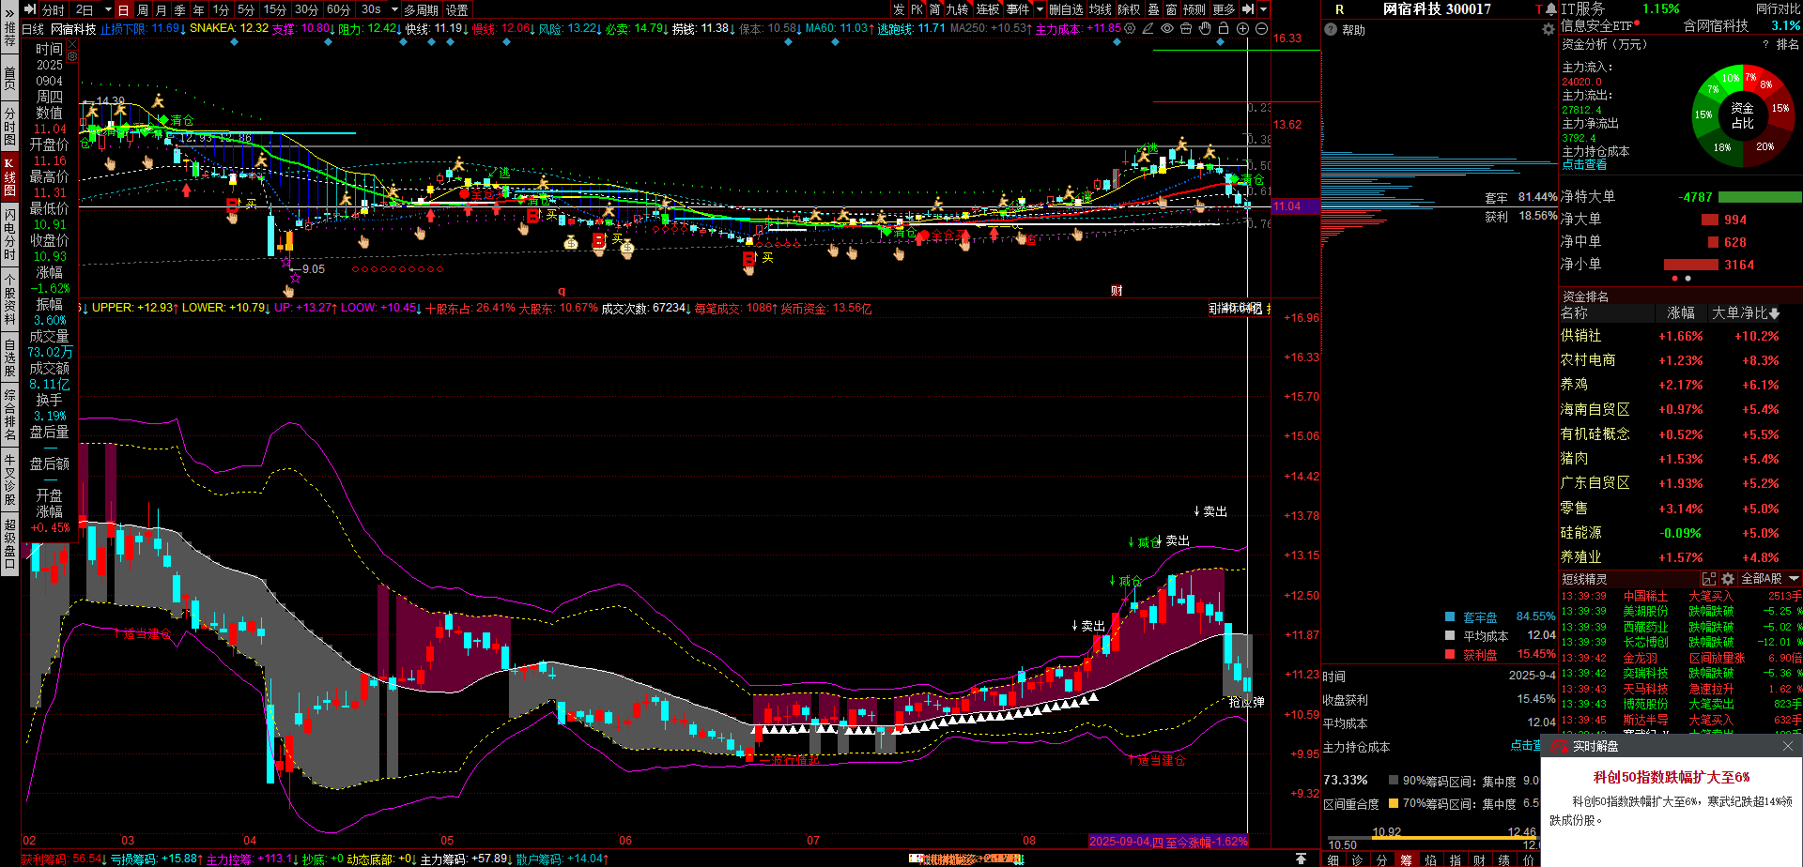This screenshot has width=1803, height=867.
Task: Close the 实时解盘 popup
Action: [x=1788, y=746]
